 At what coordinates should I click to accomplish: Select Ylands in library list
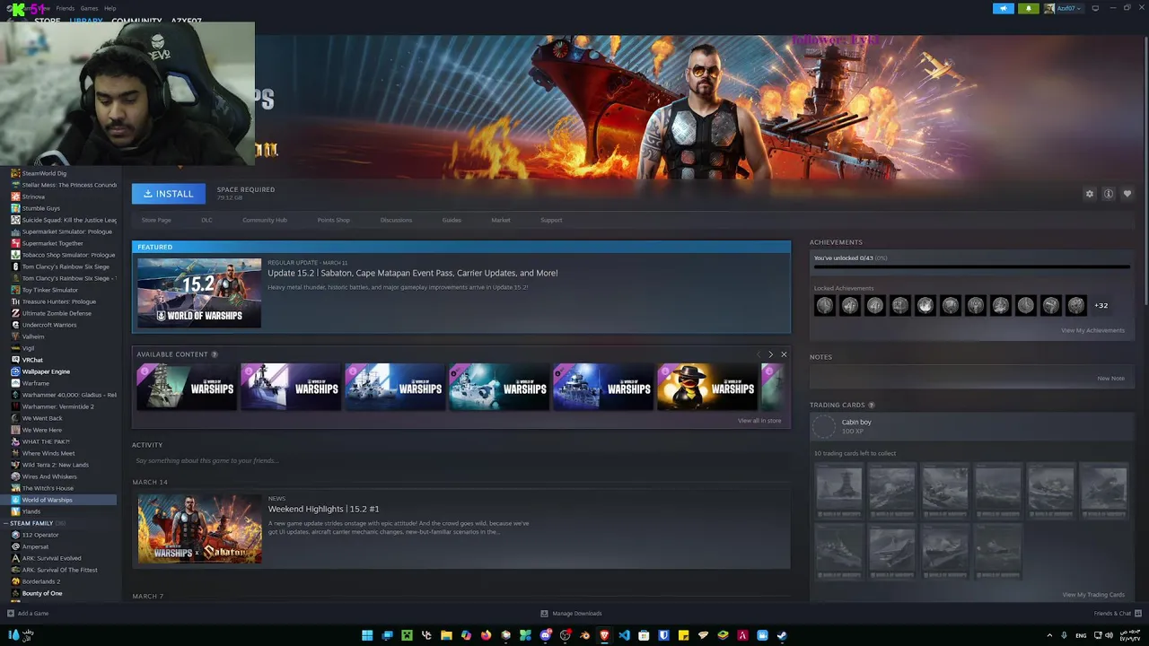(x=31, y=511)
